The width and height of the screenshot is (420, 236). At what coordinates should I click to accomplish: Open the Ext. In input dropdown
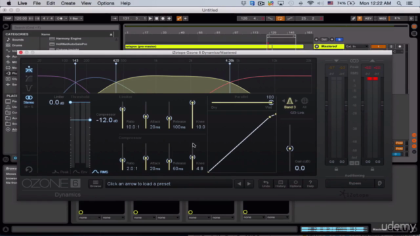click(x=357, y=47)
